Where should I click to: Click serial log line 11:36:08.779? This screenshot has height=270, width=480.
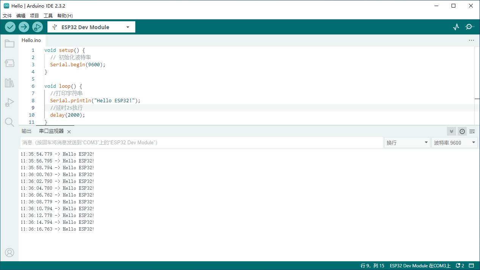coord(57,202)
